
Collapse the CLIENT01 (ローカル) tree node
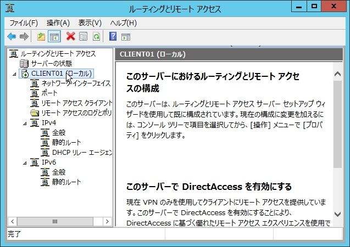pyautogui.click(x=14, y=74)
